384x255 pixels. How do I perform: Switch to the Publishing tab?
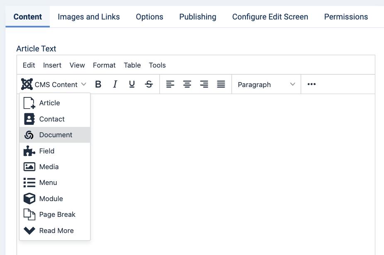[198, 17]
